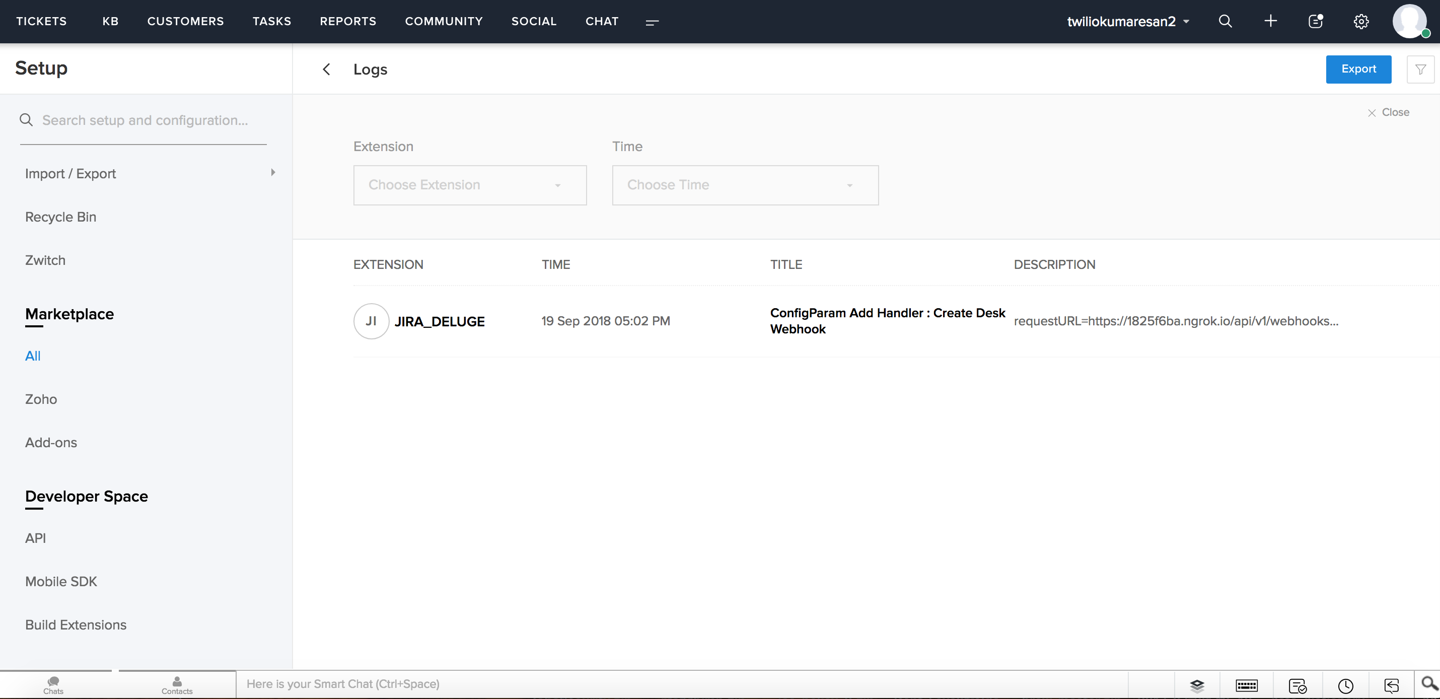Open the Choose Time dropdown

click(745, 185)
